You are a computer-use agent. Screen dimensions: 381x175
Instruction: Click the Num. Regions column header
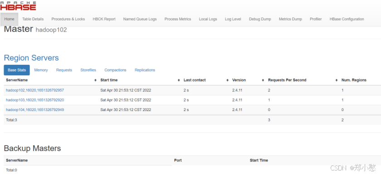pos(354,80)
